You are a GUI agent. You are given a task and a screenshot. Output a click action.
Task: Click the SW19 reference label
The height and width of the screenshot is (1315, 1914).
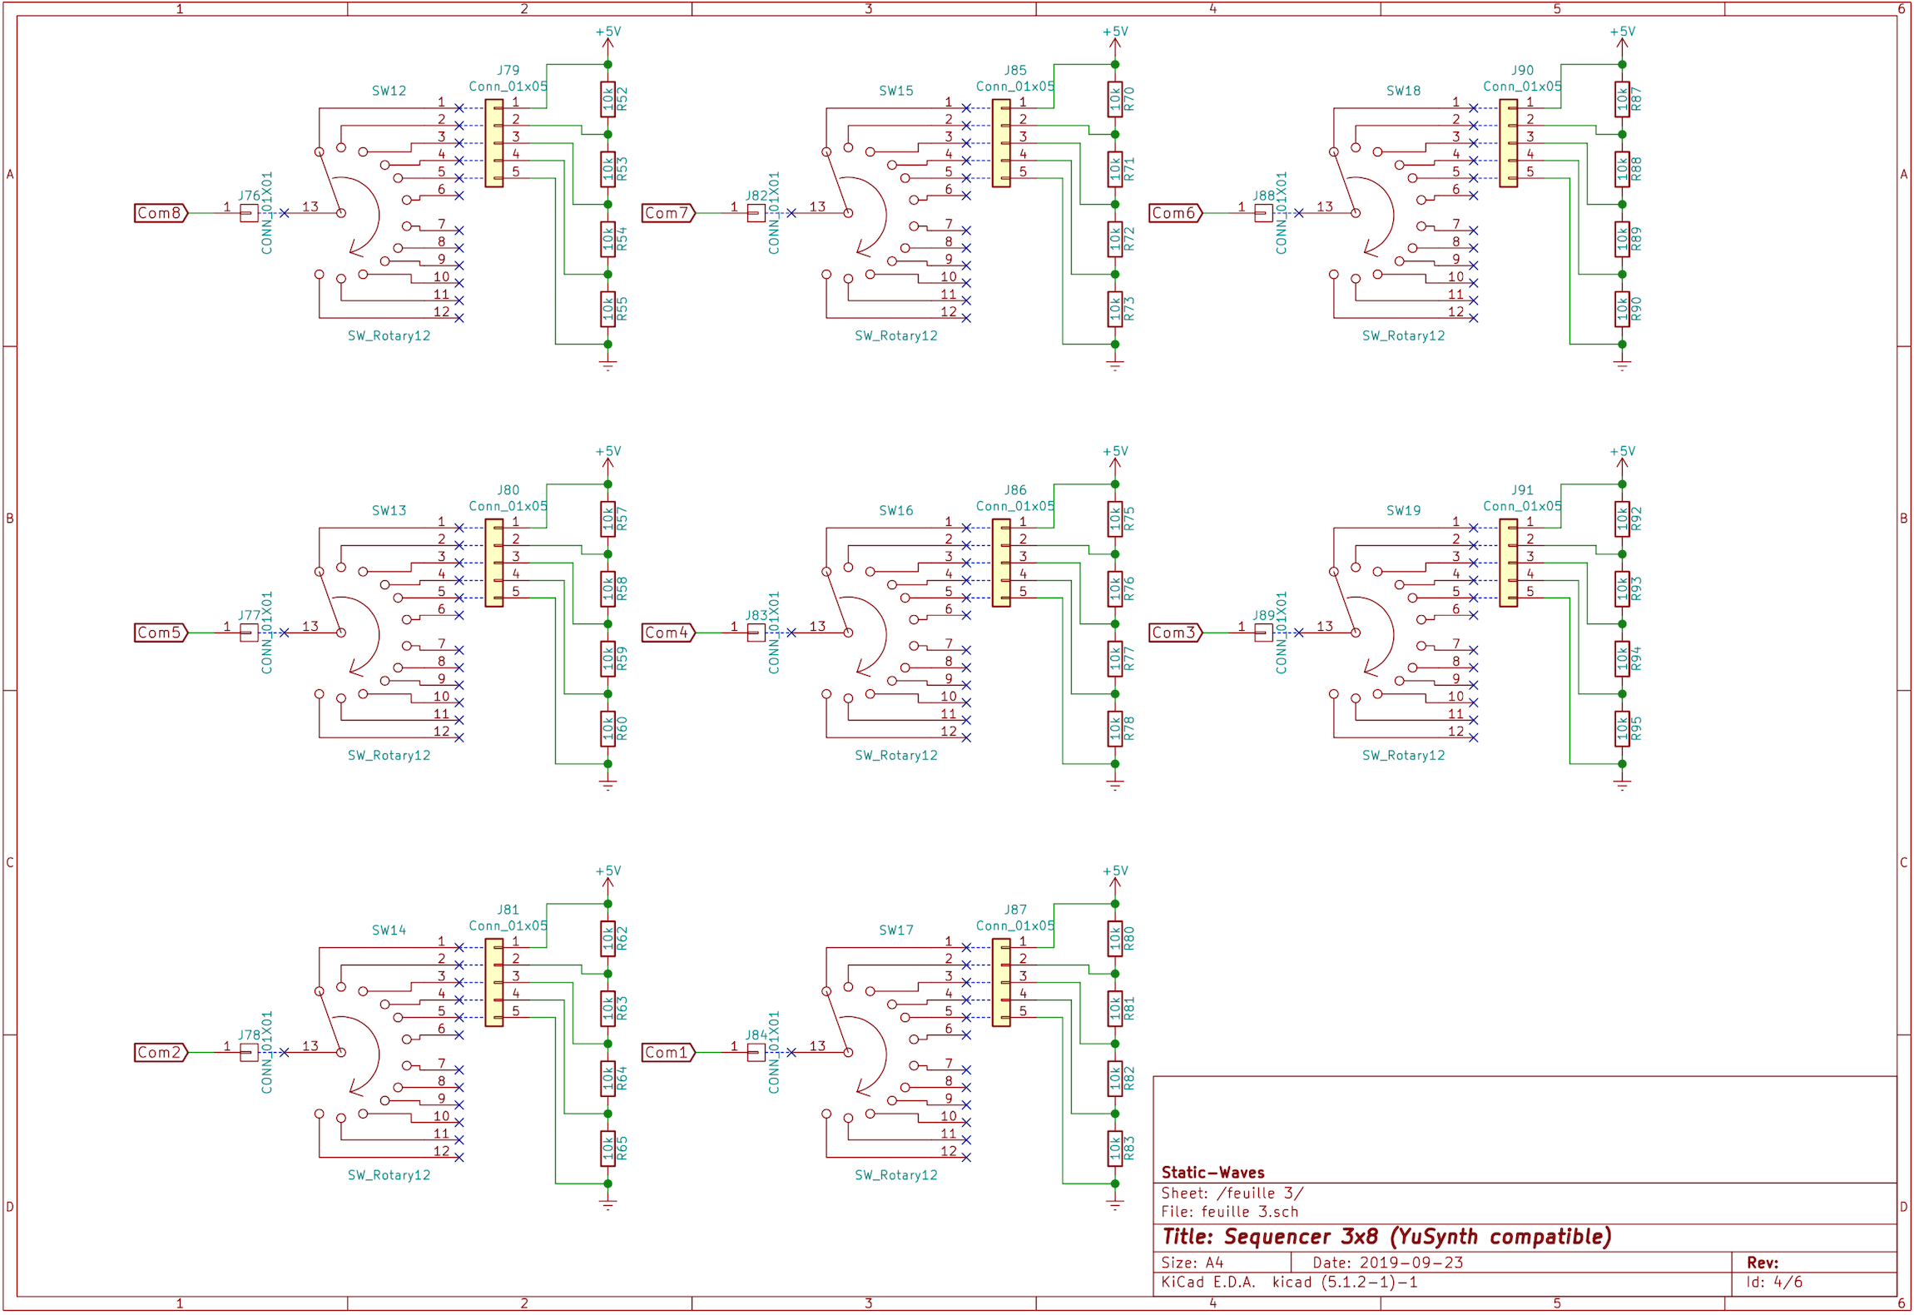pyautogui.click(x=1404, y=510)
